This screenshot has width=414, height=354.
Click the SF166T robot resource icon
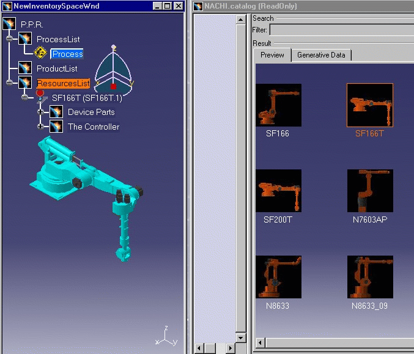40,97
